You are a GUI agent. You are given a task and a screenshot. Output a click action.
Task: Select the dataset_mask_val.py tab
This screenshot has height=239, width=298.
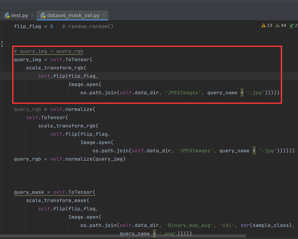tap(73, 15)
